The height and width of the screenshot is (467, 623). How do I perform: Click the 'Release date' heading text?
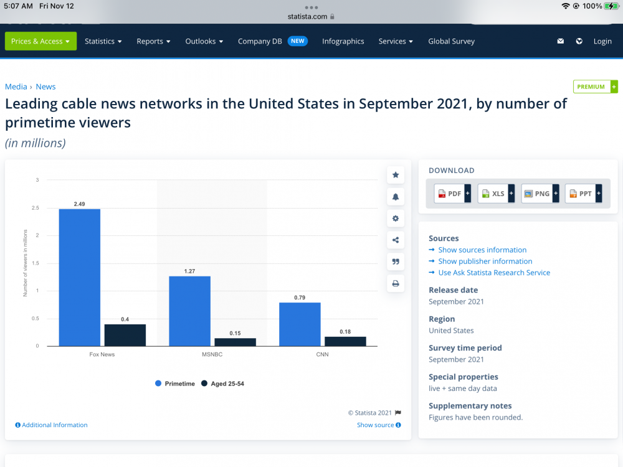tap(453, 290)
